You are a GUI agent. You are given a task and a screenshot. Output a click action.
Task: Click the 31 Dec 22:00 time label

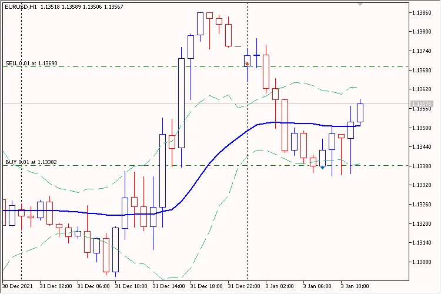(x=244, y=286)
